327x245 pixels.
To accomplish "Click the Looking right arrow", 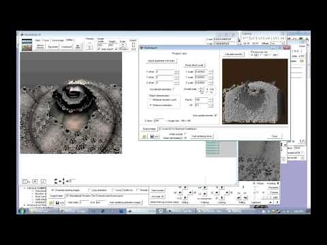I will click(x=227, y=193).
